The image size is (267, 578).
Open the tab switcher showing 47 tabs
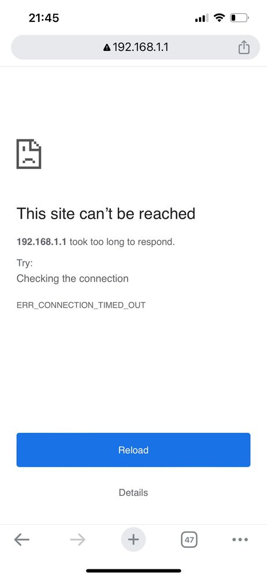[190, 540]
